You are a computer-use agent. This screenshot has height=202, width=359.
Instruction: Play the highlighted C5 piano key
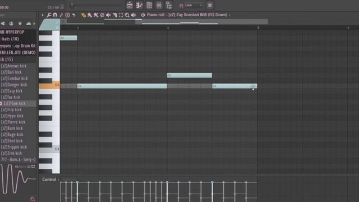49,85
